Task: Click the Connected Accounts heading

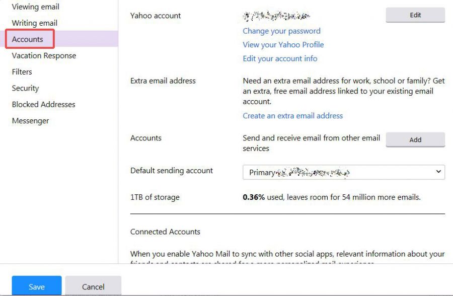Action: pyautogui.click(x=165, y=232)
